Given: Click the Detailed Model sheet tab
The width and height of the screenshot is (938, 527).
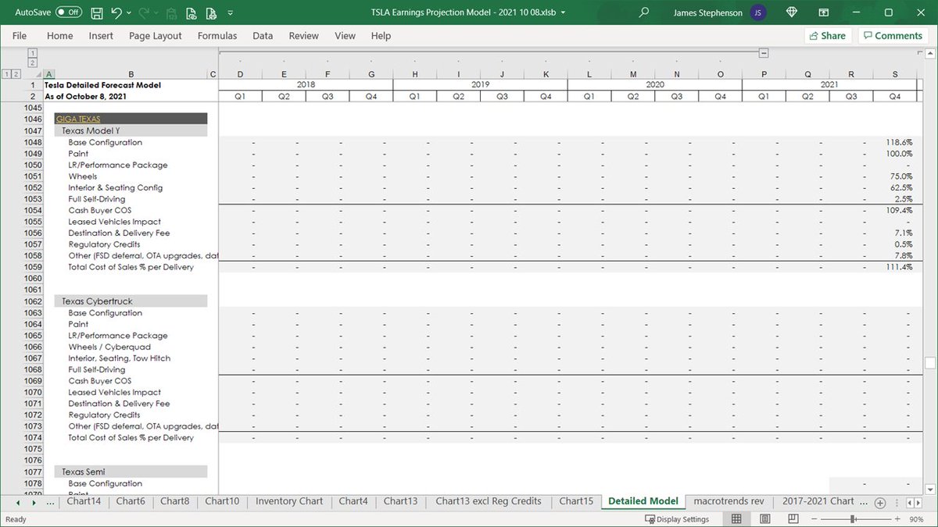Looking at the screenshot, I should tap(643, 501).
